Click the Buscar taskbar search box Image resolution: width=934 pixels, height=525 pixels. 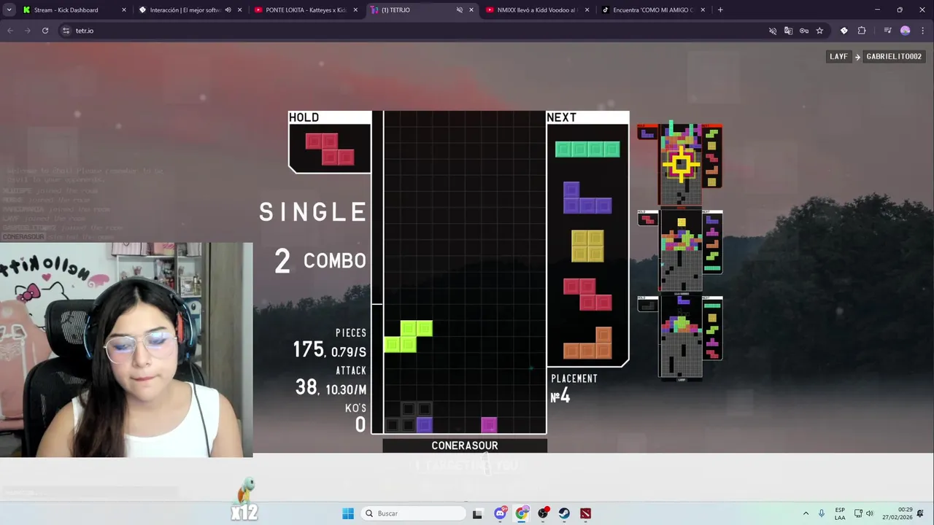(x=413, y=513)
